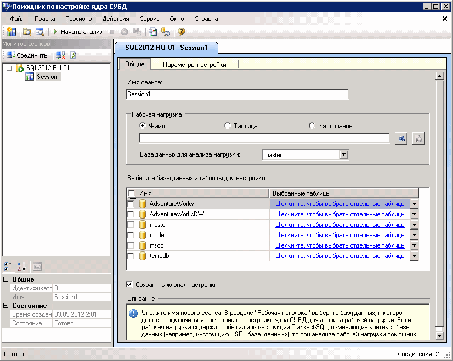The width and height of the screenshot is (453, 361).
Task: Open the Действия menu
Action: click(116, 19)
